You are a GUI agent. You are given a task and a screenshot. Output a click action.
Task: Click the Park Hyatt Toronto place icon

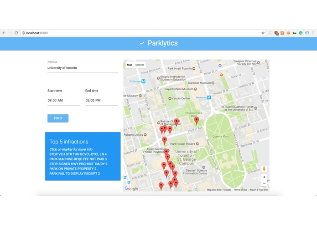[x=194, y=69]
